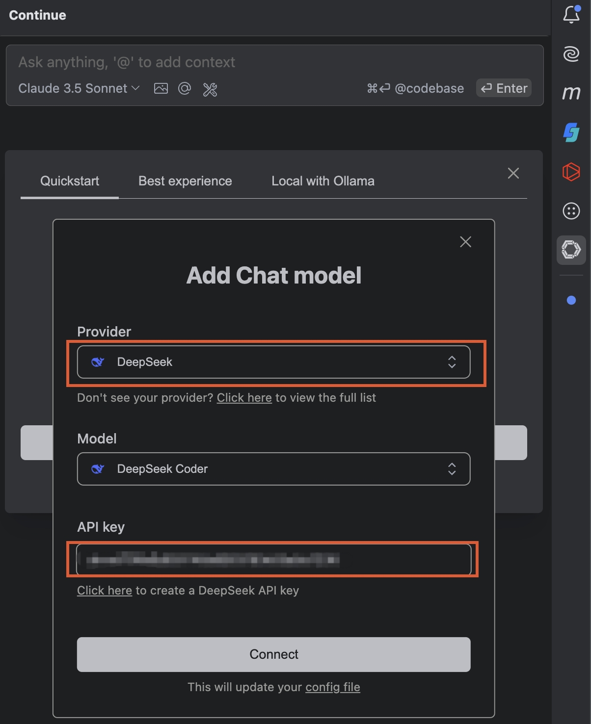Open the Maven 'm' tool window icon
The width and height of the screenshot is (591, 724).
pos(571,93)
